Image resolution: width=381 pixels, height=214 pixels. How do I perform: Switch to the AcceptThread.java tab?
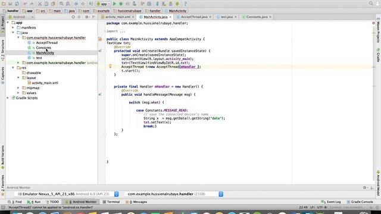(x=194, y=17)
